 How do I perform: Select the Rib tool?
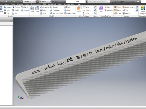[x=15, y=13]
